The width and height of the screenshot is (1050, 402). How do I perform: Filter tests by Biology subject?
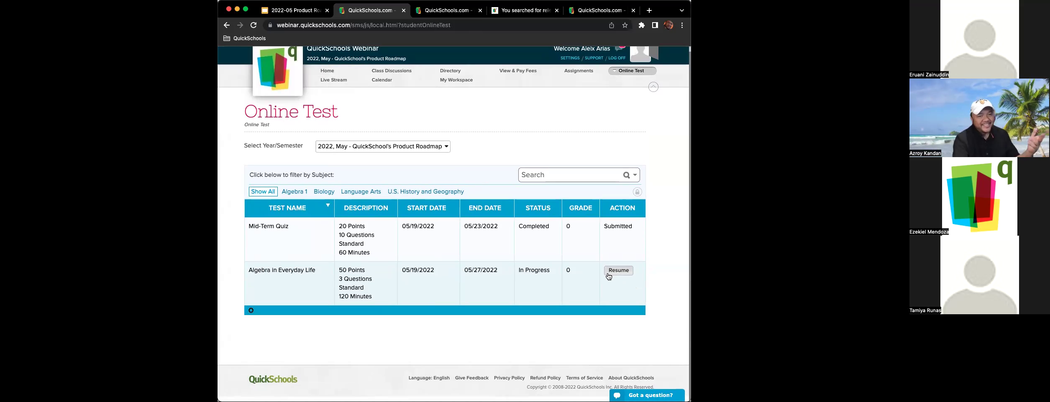pyautogui.click(x=324, y=192)
